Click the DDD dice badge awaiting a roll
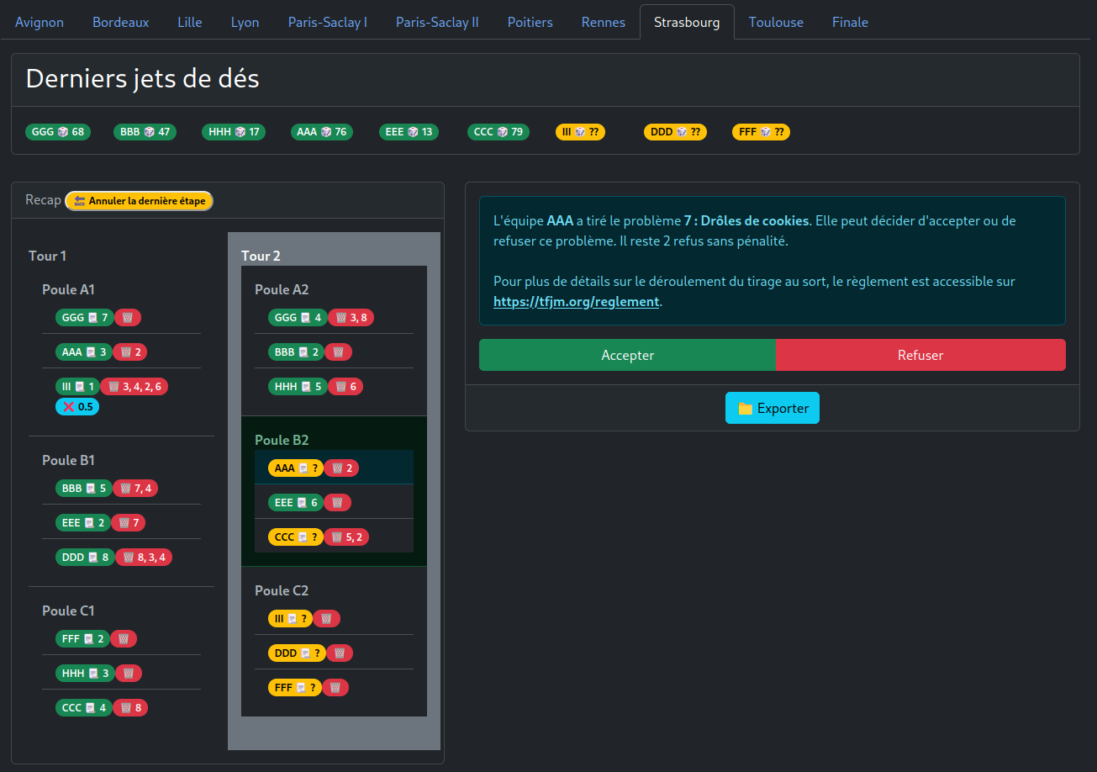 pos(675,131)
